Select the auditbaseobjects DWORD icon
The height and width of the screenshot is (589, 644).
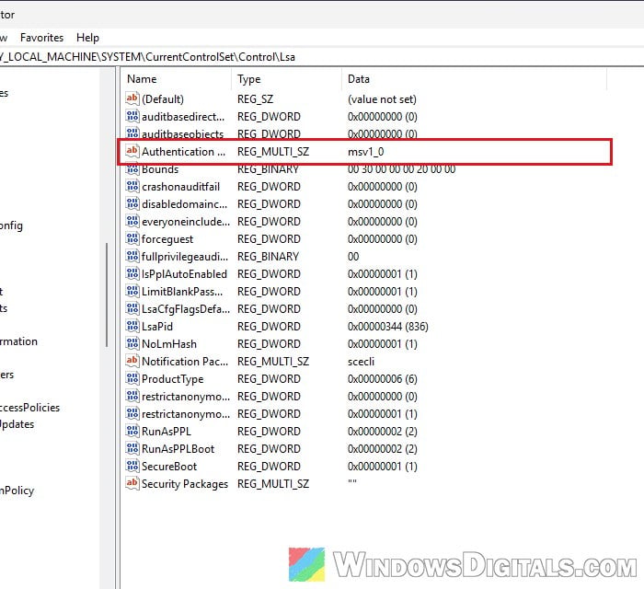132,133
